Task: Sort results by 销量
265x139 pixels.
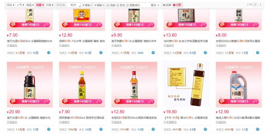Action: tap(40, 5)
